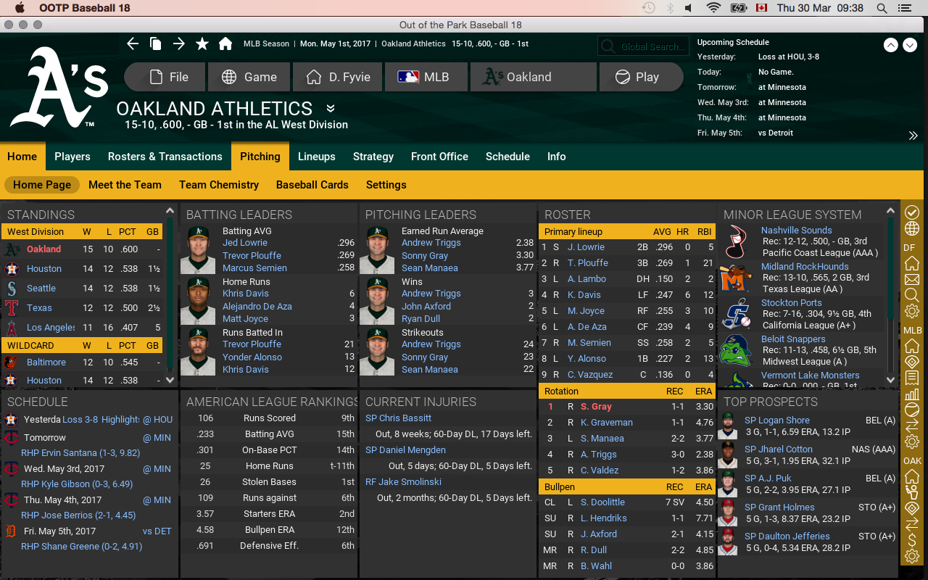Open macOS Wi-Fi status menu
The height and width of the screenshot is (580, 928).
pyautogui.click(x=713, y=8)
